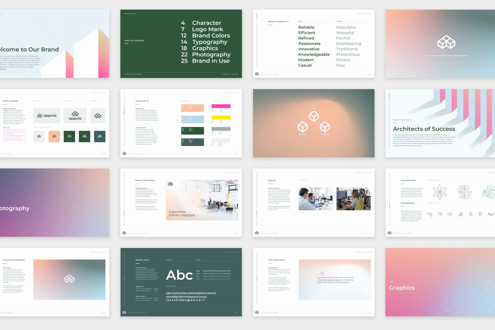Click the steaming coffee cup icon in Iconography
Viewport: 495px width, 330px height.
click(x=481, y=214)
